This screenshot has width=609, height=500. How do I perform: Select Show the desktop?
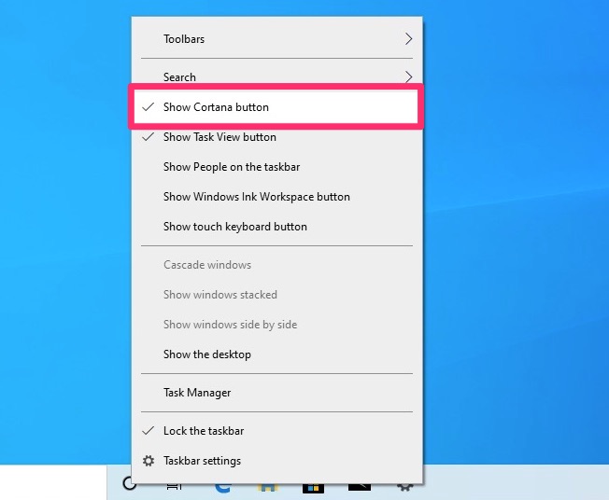(276, 354)
